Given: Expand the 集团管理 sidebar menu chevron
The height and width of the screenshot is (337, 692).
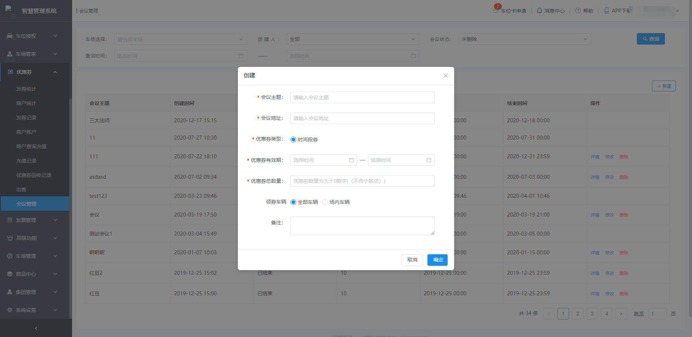Looking at the screenshot, I should tap(55, 292).
